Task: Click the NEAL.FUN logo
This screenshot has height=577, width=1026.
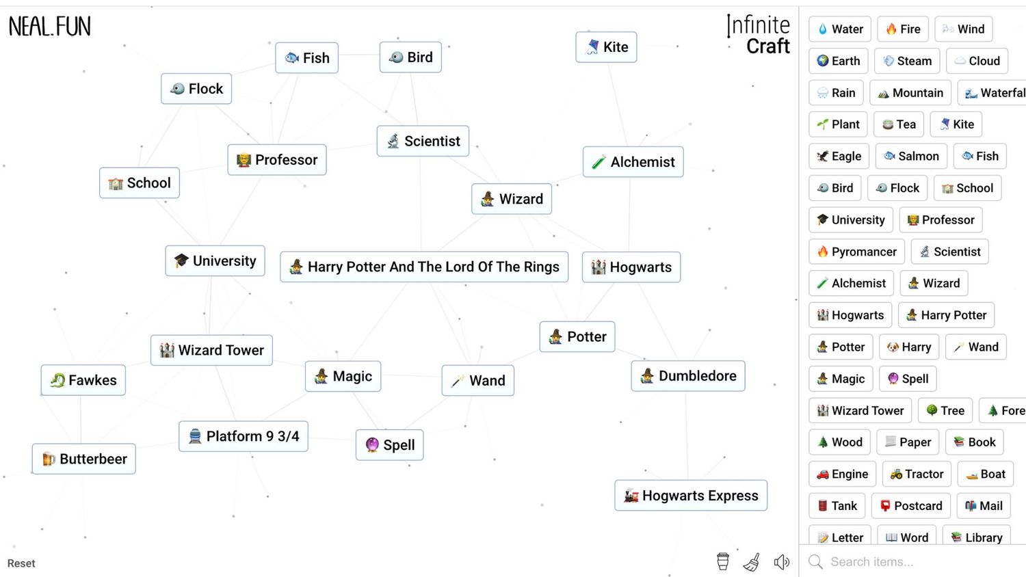Action: pos(49,27)
